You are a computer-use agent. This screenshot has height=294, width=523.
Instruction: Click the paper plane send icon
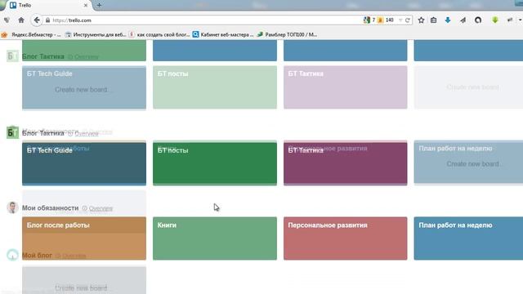click(463, 20)
